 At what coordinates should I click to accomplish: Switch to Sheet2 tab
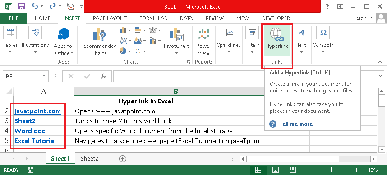tap(89, 158)
